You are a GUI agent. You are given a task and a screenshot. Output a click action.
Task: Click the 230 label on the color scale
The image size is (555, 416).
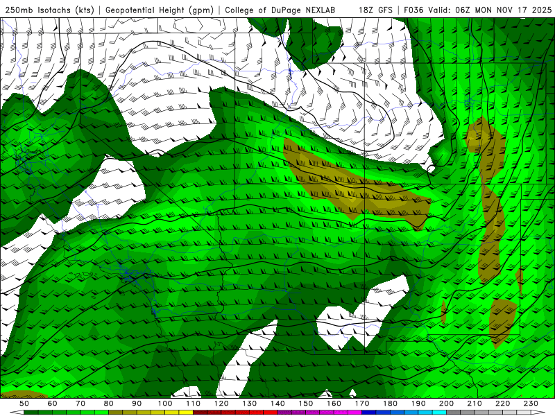pos(531,404)
